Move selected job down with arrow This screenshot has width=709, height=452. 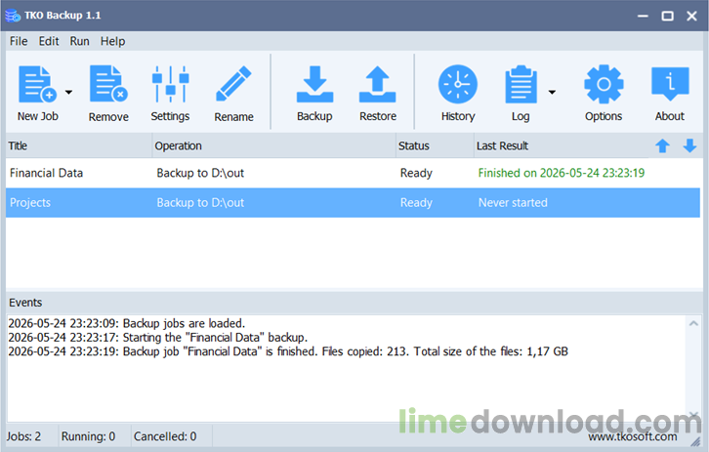pyautogui.click(x=689, y=146)
